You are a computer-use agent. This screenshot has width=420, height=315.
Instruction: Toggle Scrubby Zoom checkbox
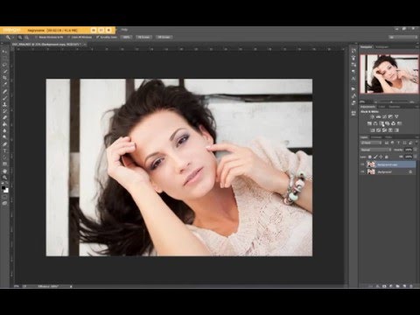97,38
